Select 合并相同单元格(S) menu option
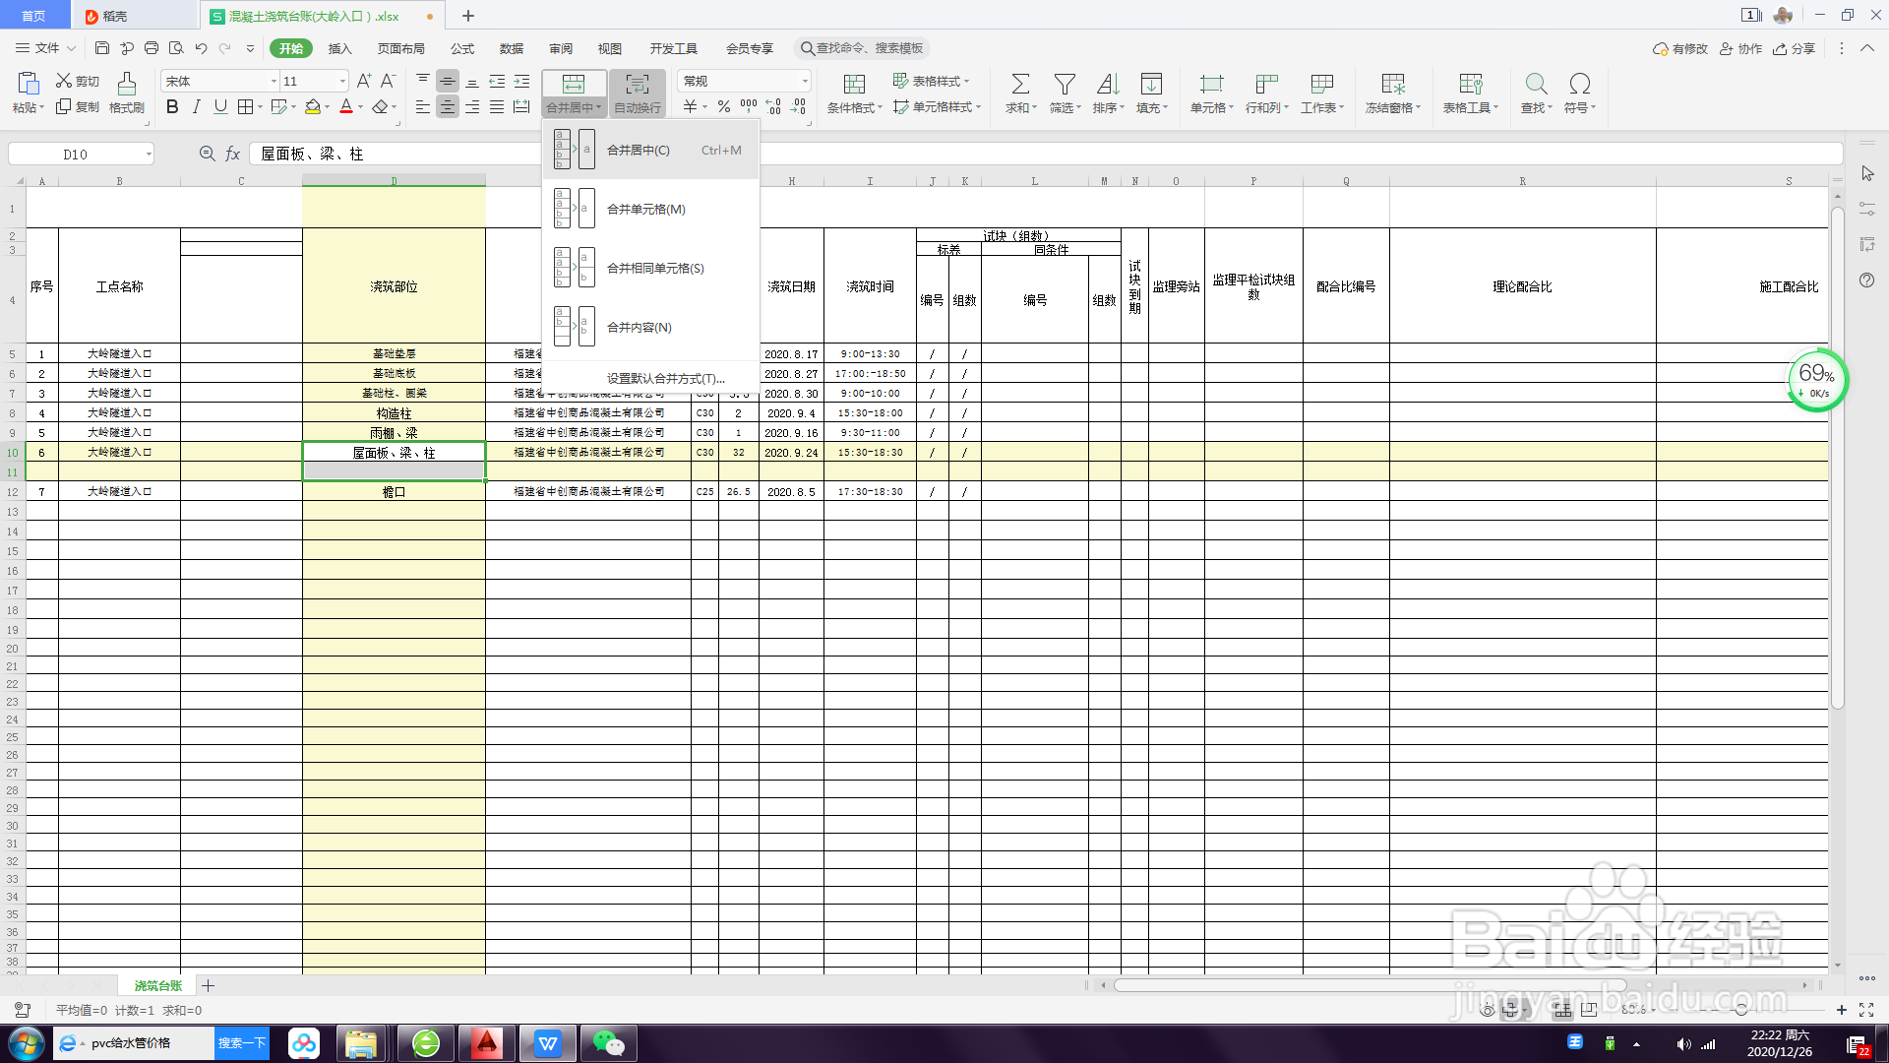 654,268
